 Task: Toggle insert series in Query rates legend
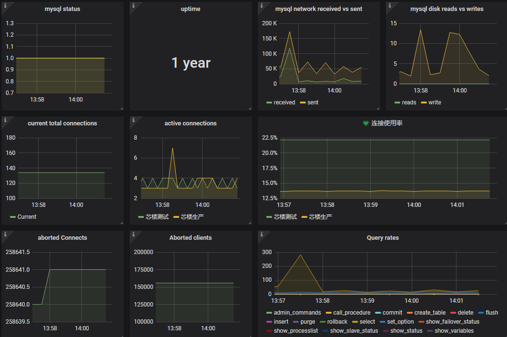[x=281, y=322]
